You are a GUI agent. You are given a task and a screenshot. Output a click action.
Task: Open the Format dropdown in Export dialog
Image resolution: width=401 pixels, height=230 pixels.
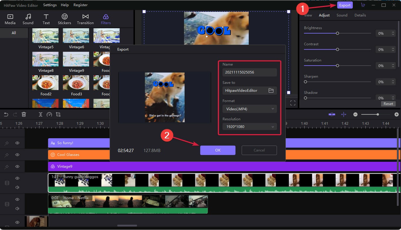coord(249,109)
